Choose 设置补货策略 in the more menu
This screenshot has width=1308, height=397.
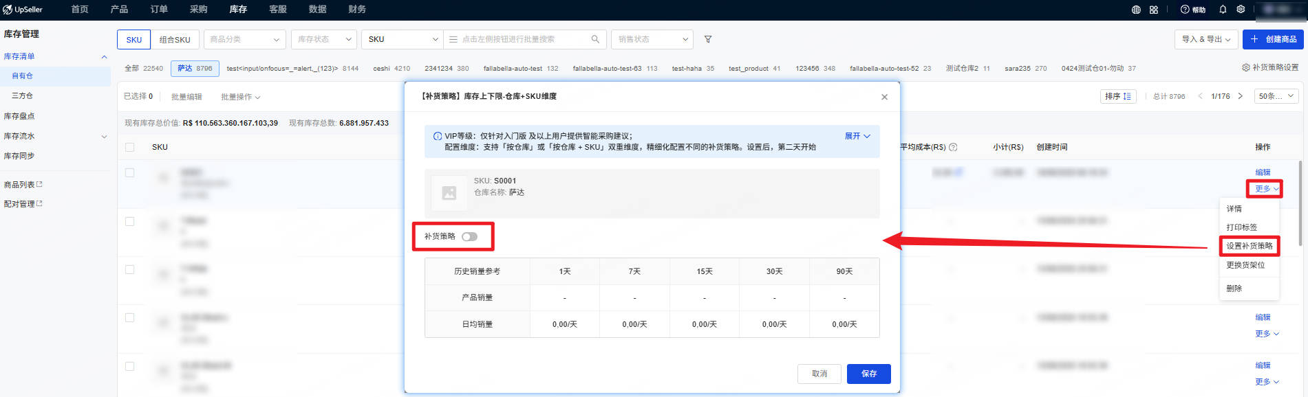pyautogui.click(x=1250, y=246)
